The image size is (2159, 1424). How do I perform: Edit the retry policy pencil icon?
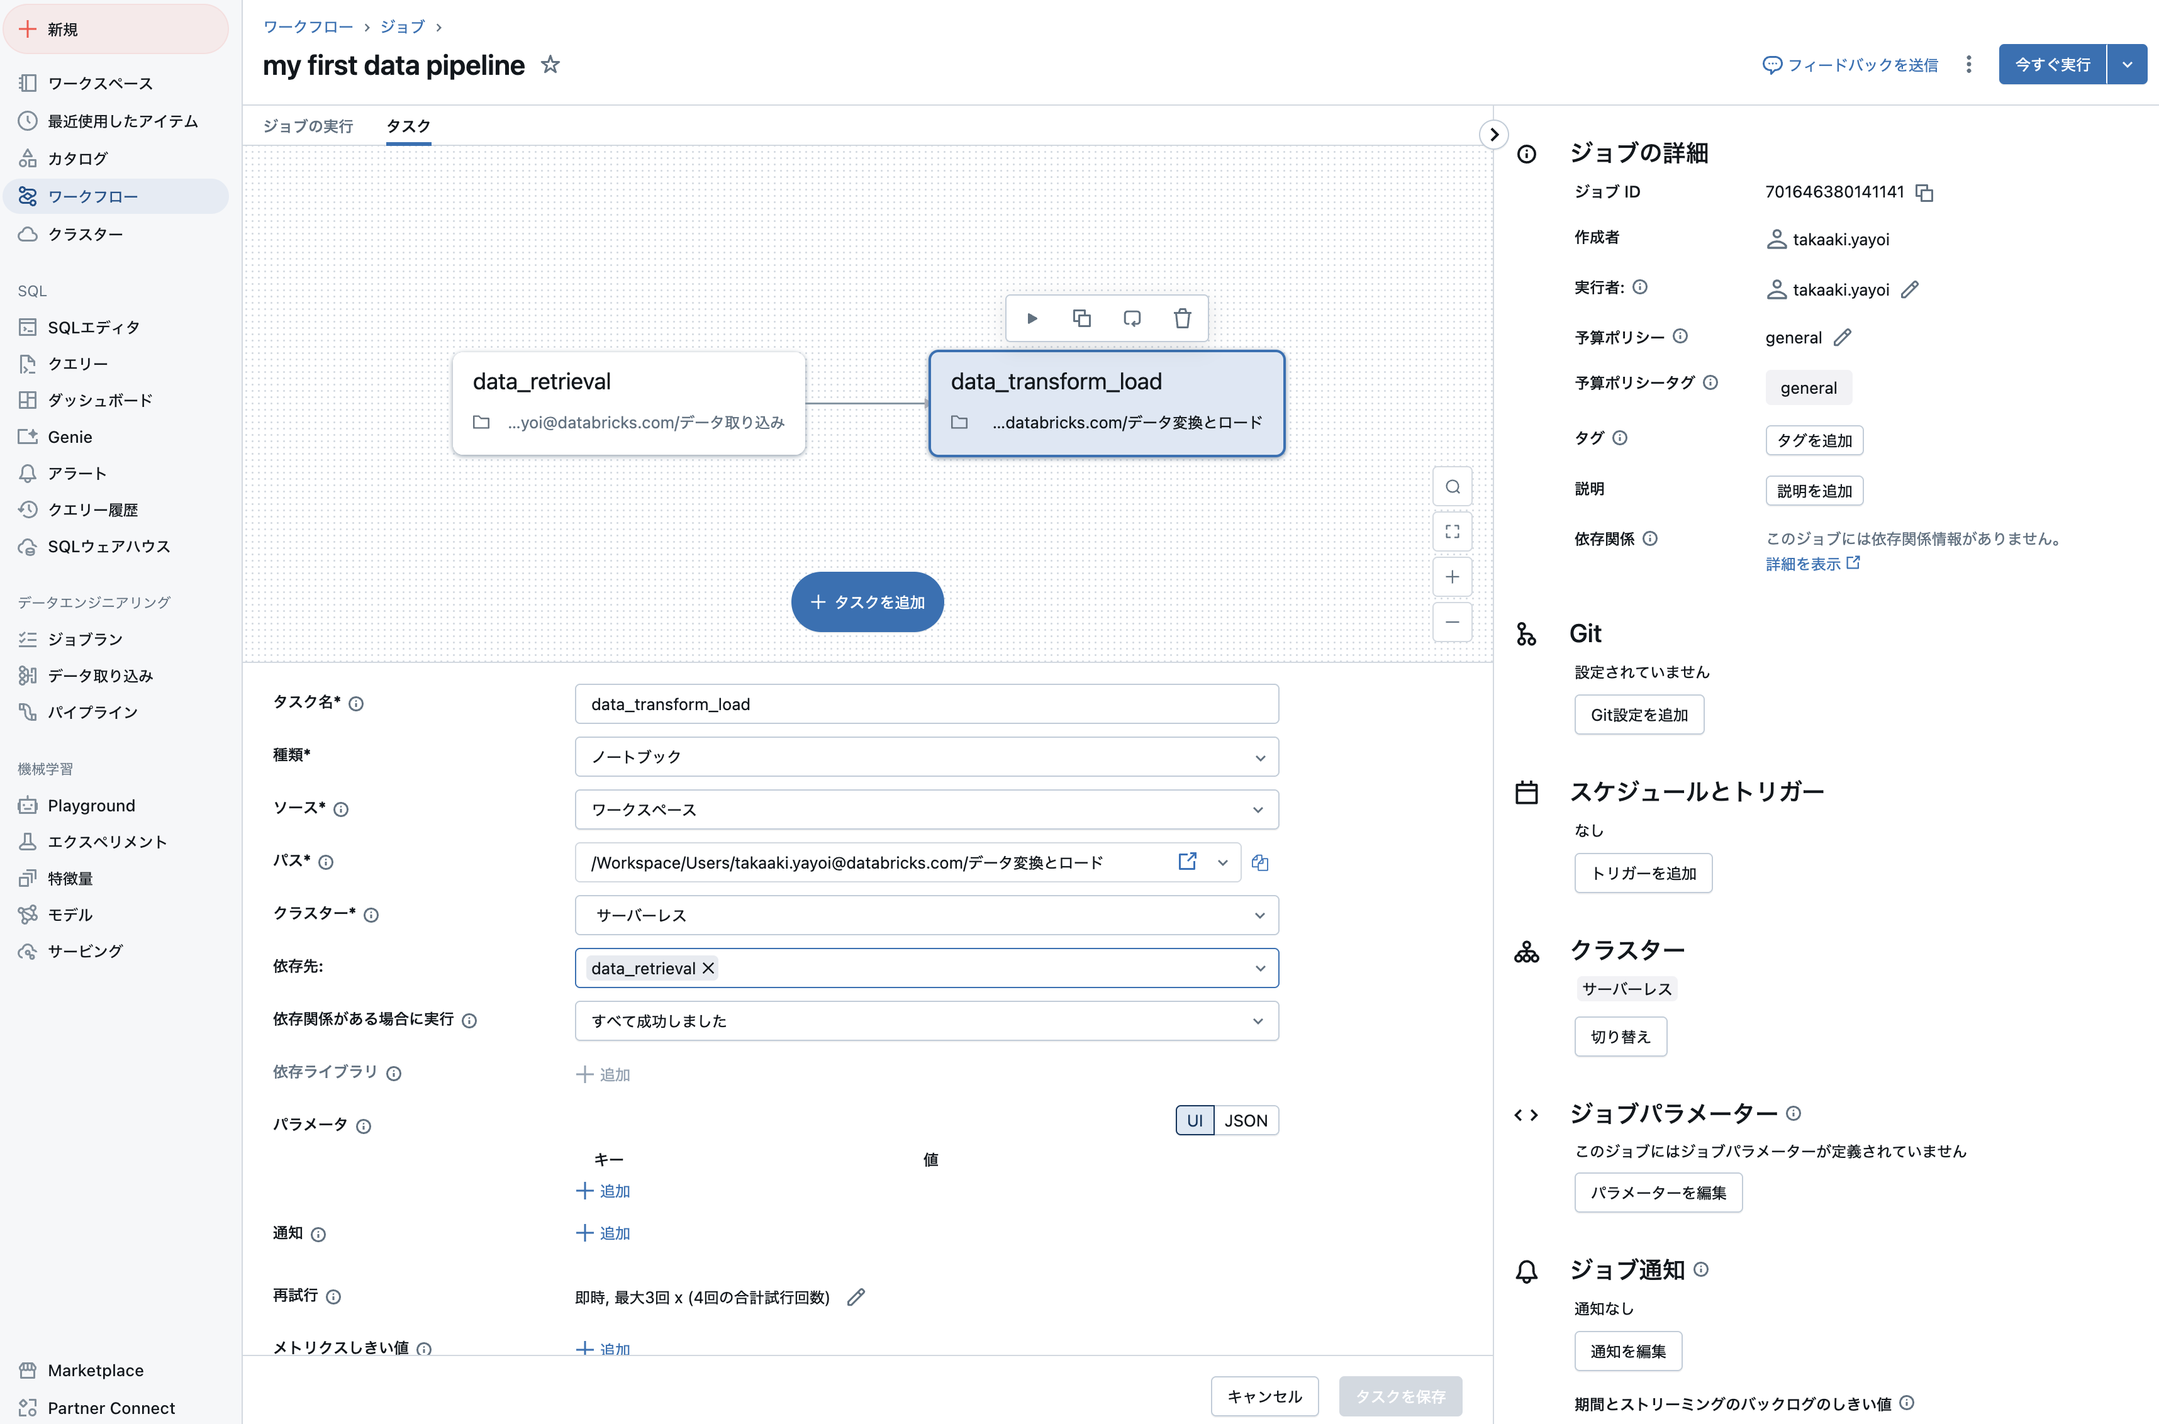tap(856, 1297)
